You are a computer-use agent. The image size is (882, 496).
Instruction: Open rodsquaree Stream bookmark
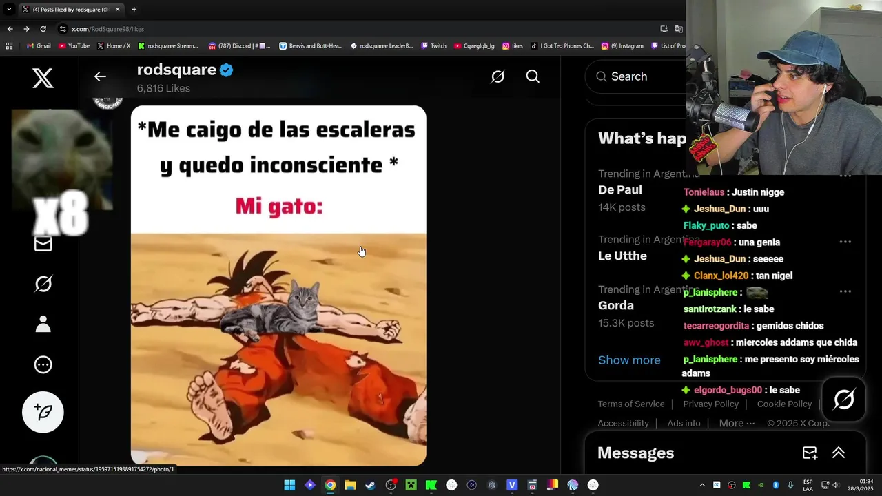pyautogui.click(x=168, y=46)
